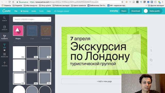This screenshot has height=93, width=165.
Task: Insert outlined dark rounded square in second row
Action: (45, 65)
